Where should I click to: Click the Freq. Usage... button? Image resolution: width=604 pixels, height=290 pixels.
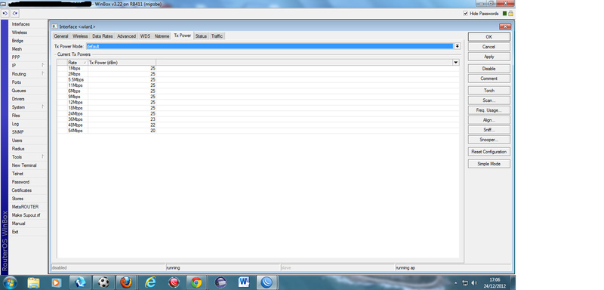489,110
